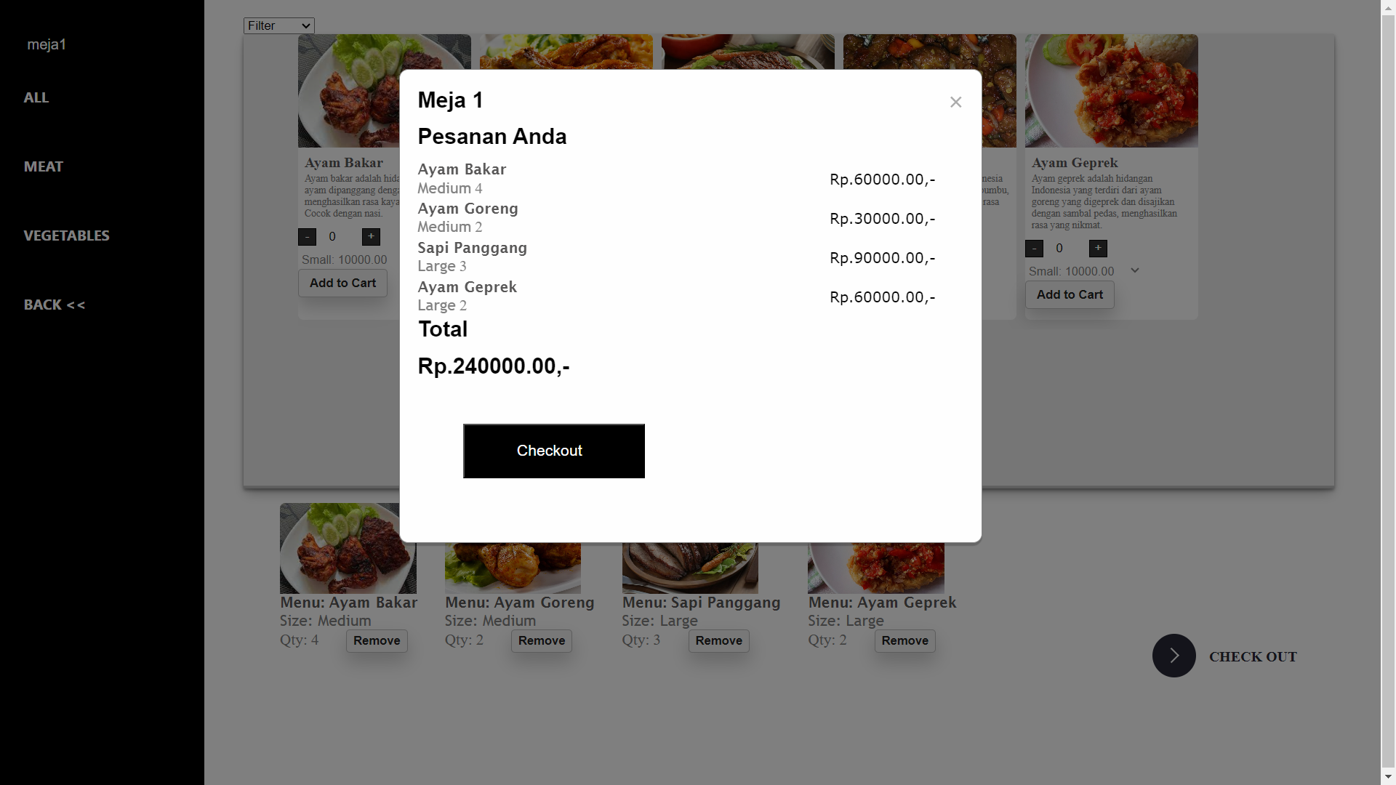Increase Ayam Bakar quantity with plus
This screenshot has width=1396, height=785.
[x=371, y=237]
